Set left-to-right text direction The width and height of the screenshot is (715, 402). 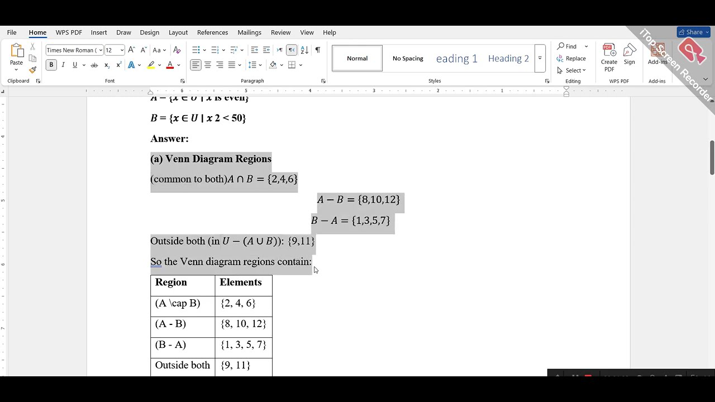coord(279,50)
